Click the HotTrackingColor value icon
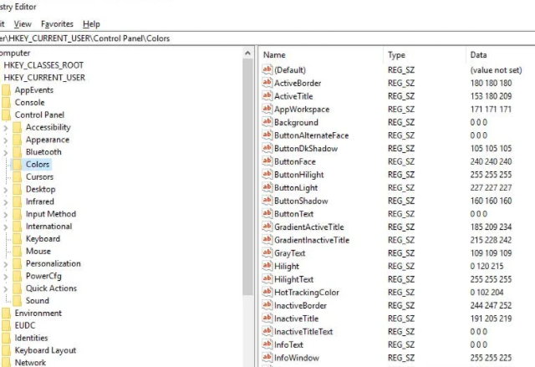 267,292
